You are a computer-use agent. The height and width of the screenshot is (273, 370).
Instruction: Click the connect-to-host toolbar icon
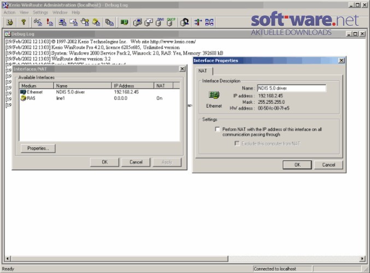coord(10,22)
